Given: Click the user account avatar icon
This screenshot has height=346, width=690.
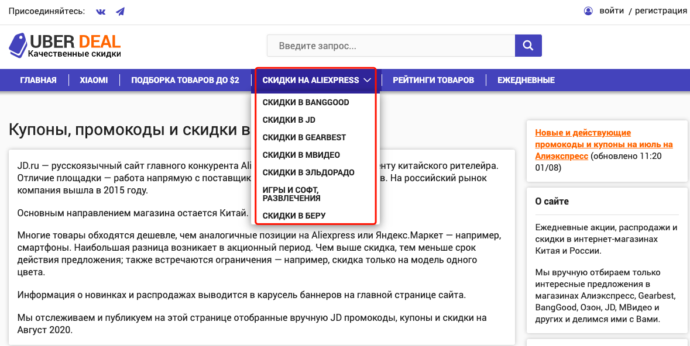Looking at the screenshot, I should point(588,11).
